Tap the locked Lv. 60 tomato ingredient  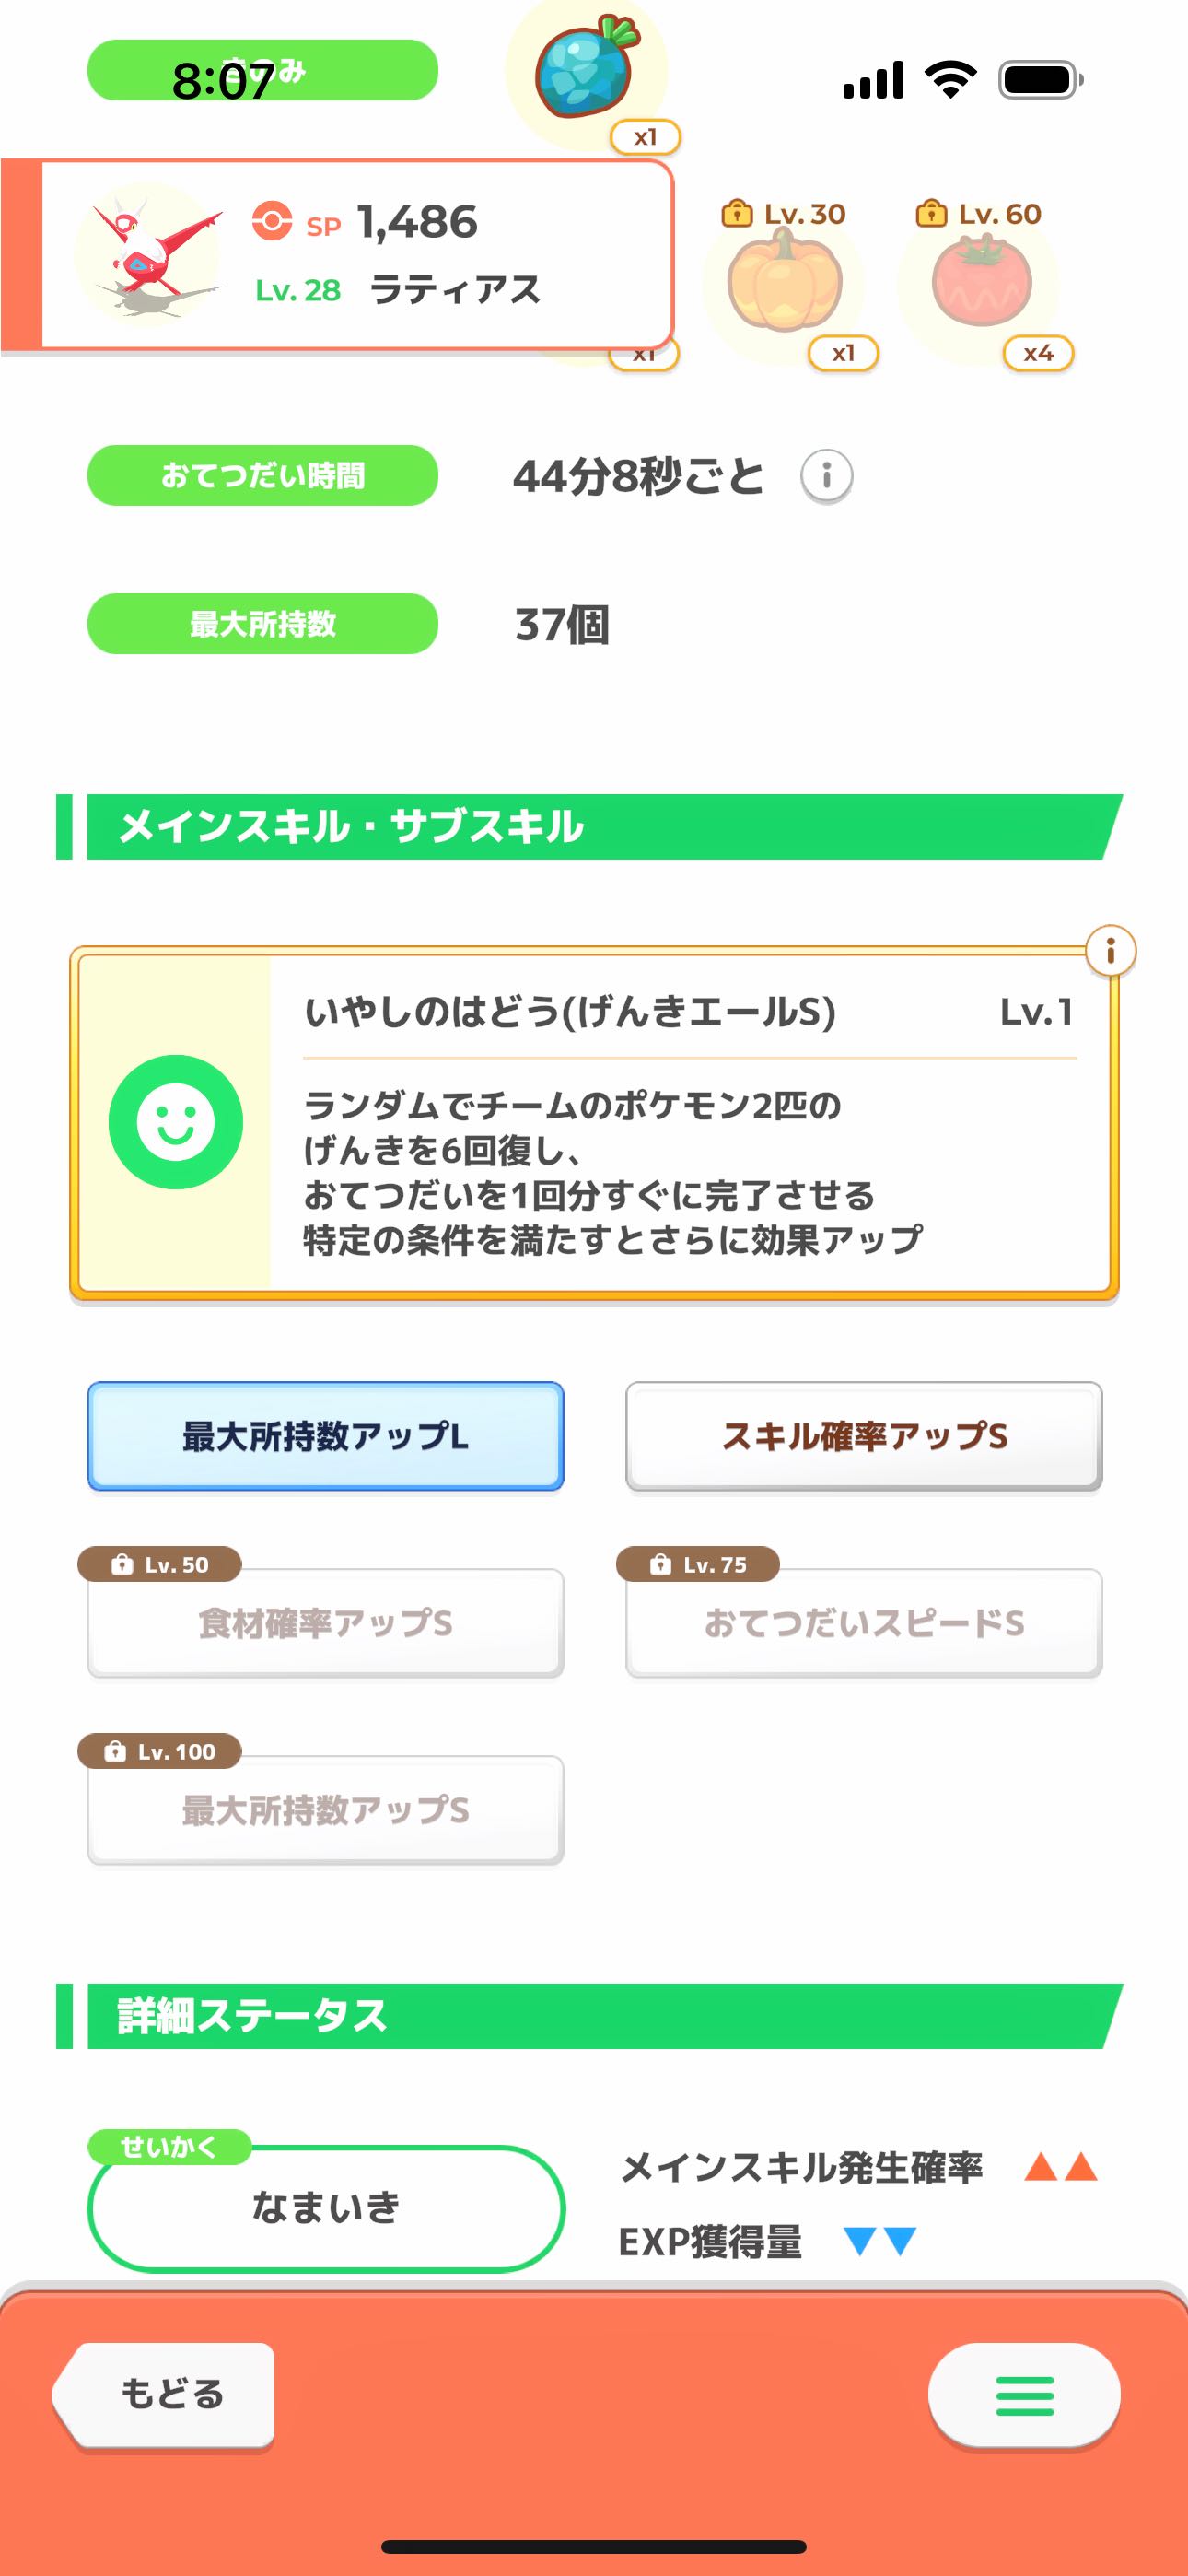[980, 282]
